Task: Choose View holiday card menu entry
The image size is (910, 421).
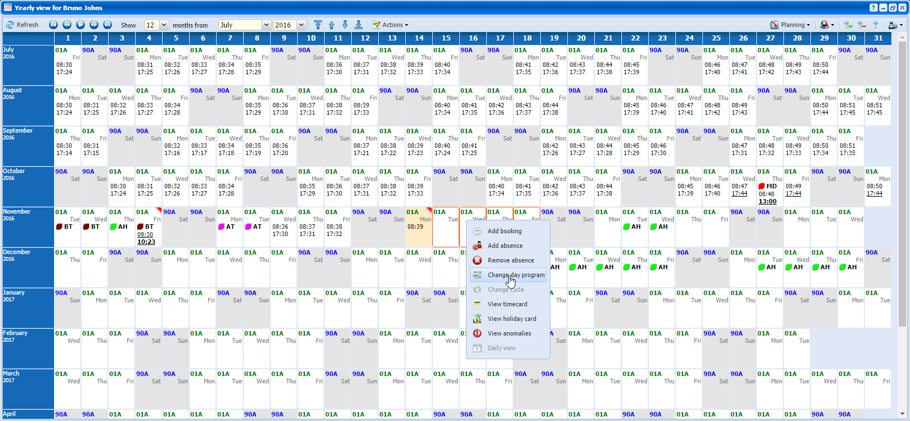Action: click(x=512, y=319)
